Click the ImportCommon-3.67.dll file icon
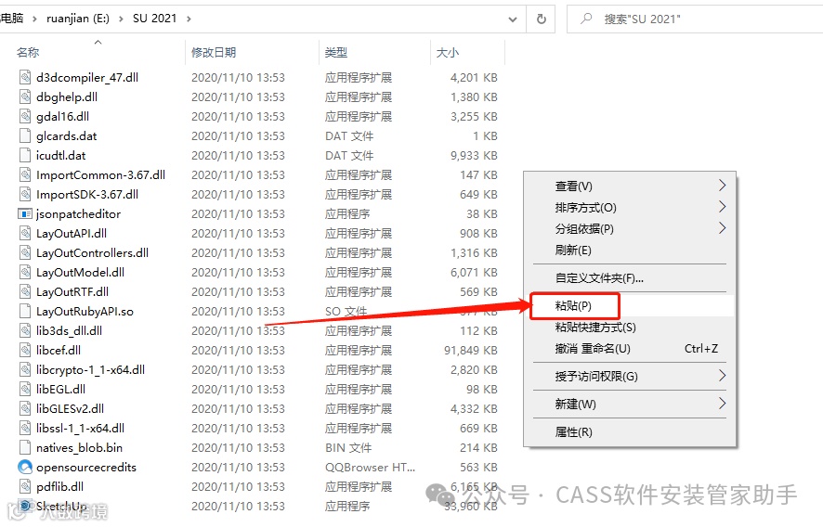This screenshot has width=823, height=527. (x=25, y=175)
